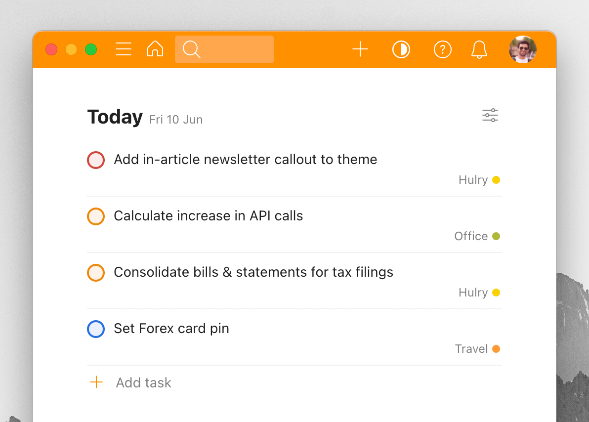Maximize window with green button

pos(91,49)
